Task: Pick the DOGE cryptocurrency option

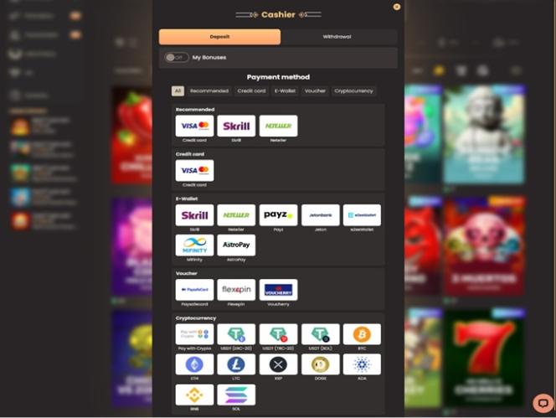Action: coord(320,364)
